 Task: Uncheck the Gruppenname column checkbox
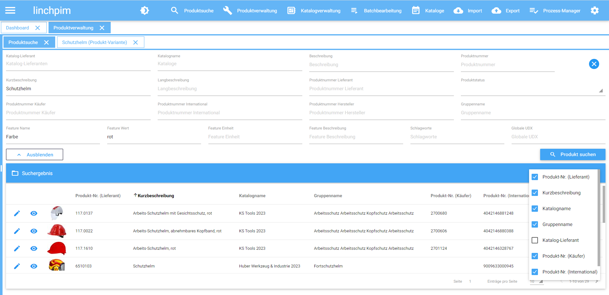point(535,224)
